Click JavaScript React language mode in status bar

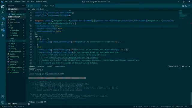[166, 106]
